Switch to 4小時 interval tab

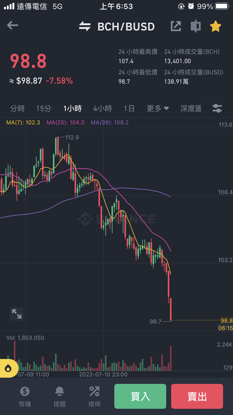103,109
